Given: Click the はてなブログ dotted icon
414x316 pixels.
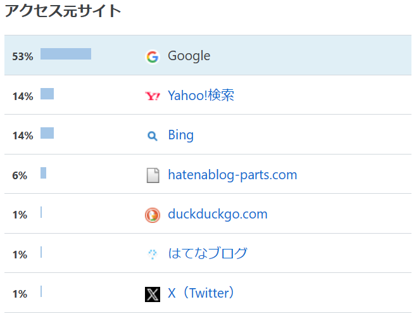Looking at the screenshot, I should (153, 254).
